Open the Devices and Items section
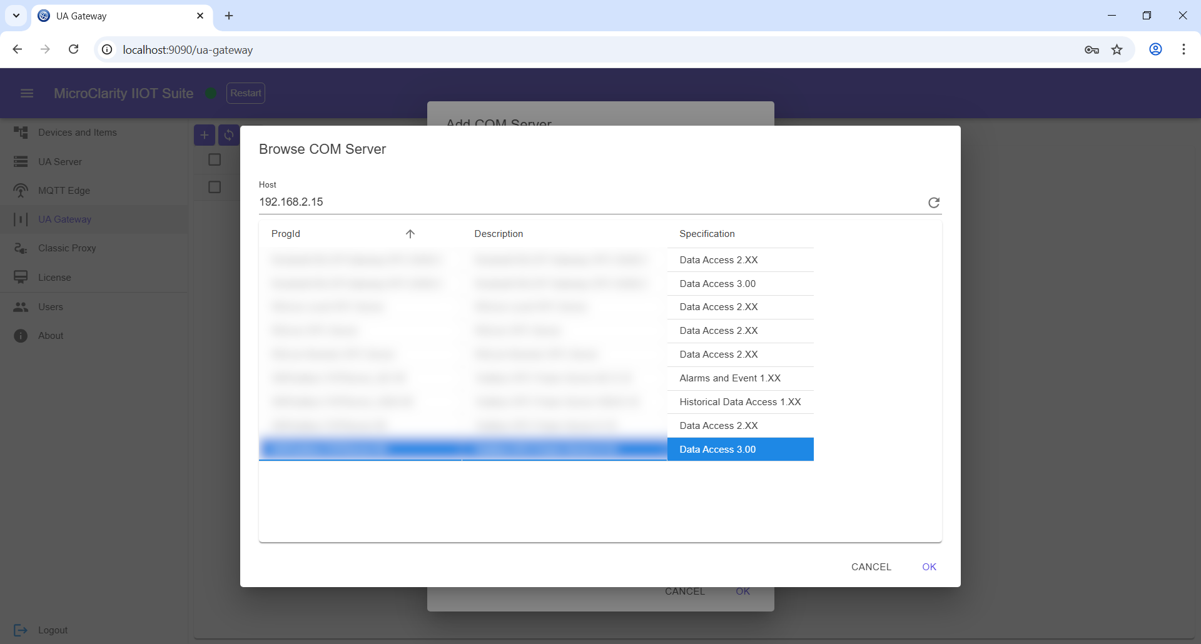The height and width of the screenshot is (644, 1201). (x=76, y=132)
